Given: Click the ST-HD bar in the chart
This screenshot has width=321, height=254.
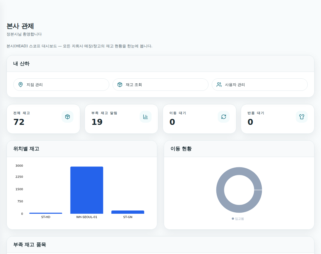Looking at the screenshot, I should (46, 213).
